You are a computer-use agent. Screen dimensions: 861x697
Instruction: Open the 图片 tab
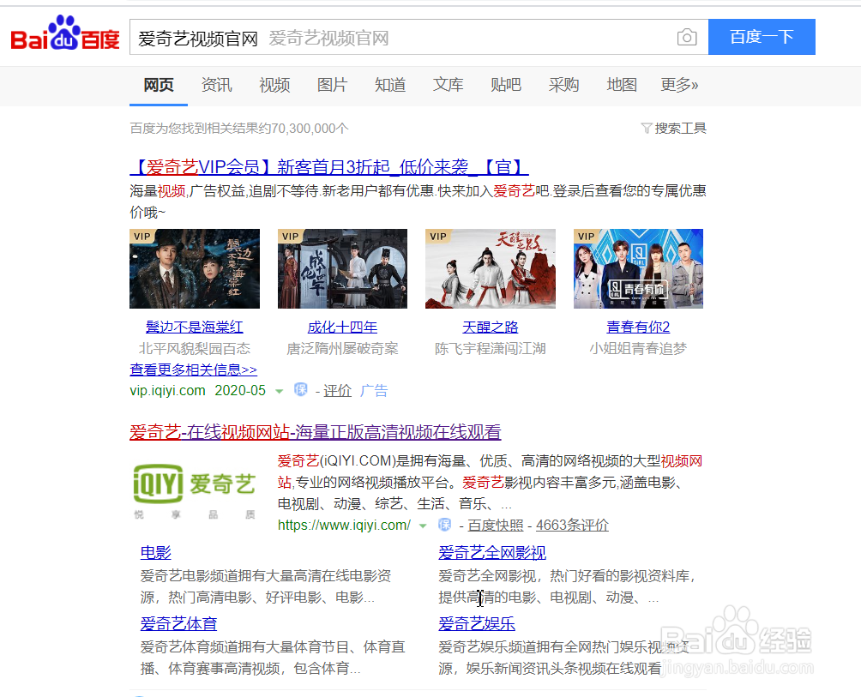pyautogui.click(x=332, y=85)
